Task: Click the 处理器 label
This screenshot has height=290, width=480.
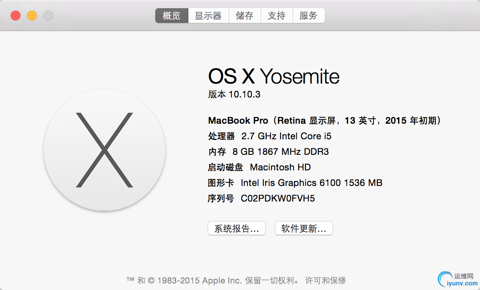Action: click(221, 136)
